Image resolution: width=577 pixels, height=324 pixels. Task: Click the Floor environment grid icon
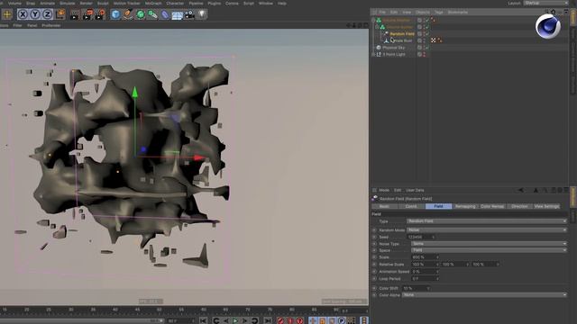(177, 15)
